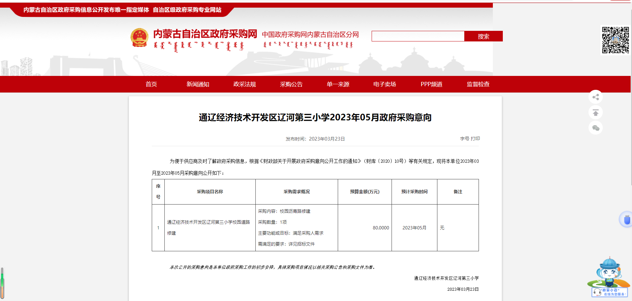Click the national emblem logo
The image size is (632, 301).
[x=139, y=38]
